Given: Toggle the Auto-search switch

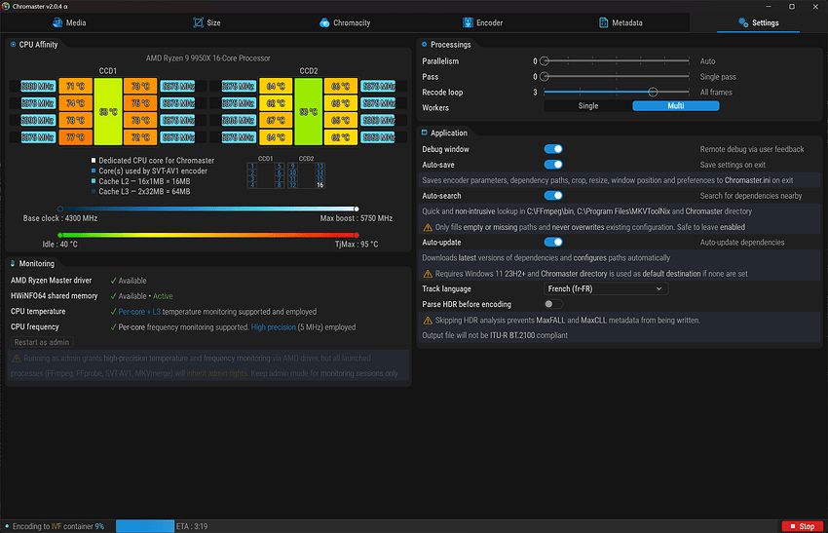Looking at the screenshot, I should tap(553, 196).
